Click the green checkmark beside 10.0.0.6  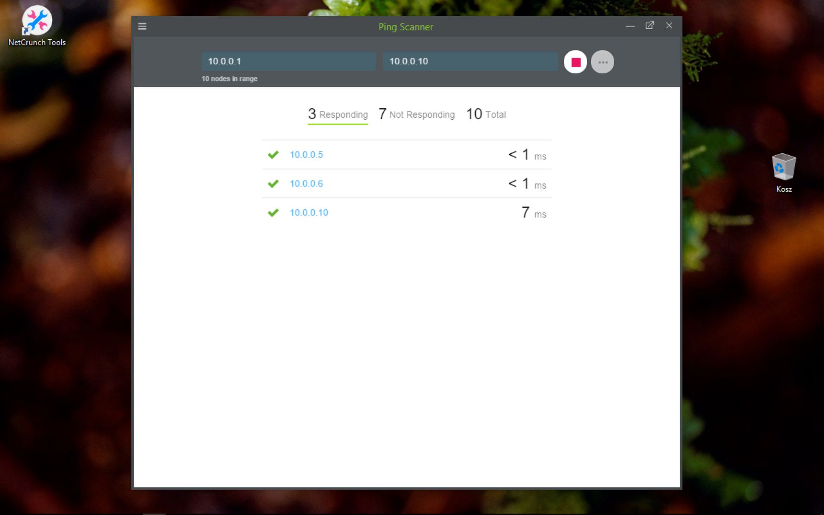273,183
